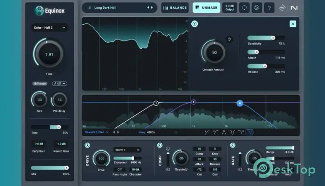
Task: Select the low-pass filter shape icon
Action: coord(249,132)
